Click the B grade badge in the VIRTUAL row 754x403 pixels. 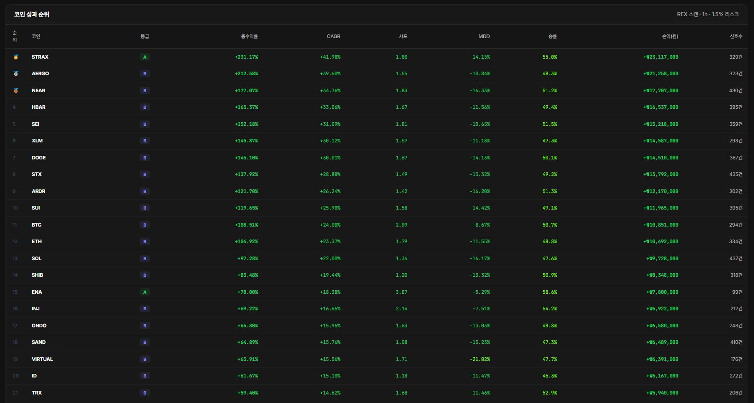(145, 359)
